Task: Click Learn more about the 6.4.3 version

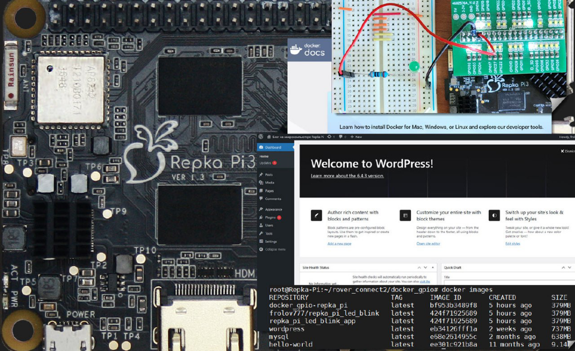Action: [x=347, y=176]
